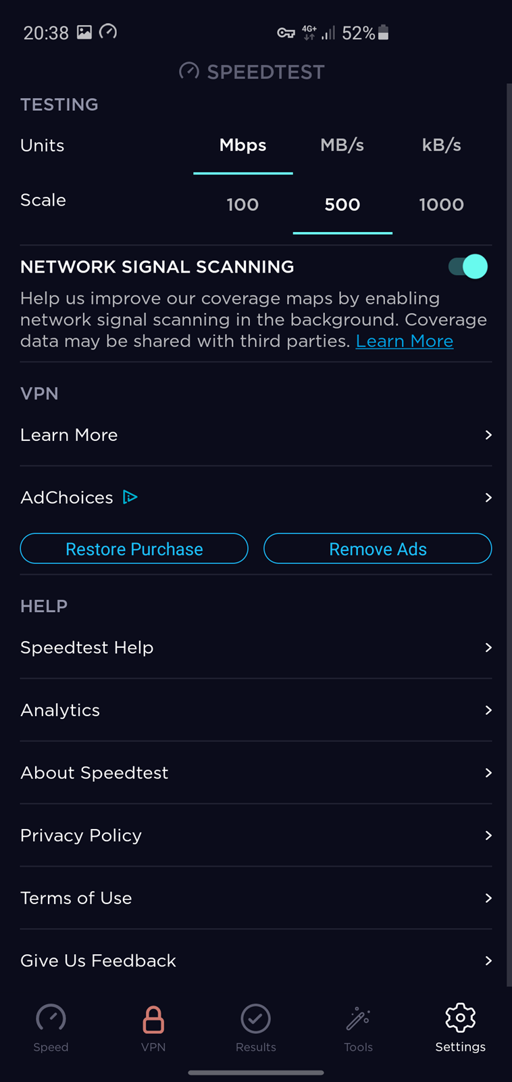Open the Speed gauge tab icon
This screenshot has width=512, height=1082.
51,1018
